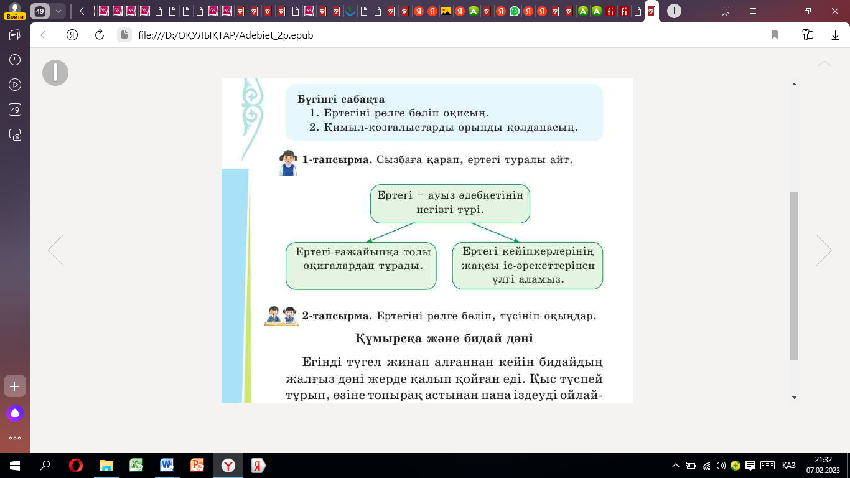Open Windows taskbar search
850x478 pixels.
(45, 465)
